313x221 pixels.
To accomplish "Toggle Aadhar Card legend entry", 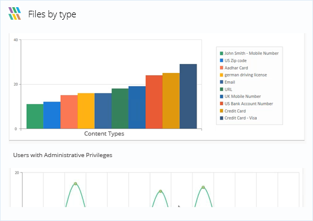I will (234, 68).
